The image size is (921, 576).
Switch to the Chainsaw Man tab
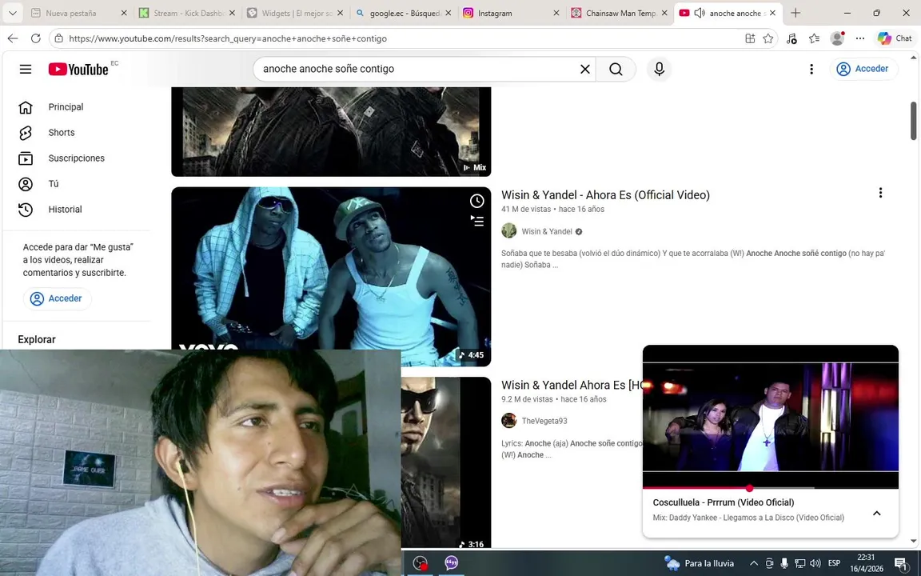[x=621, y=13]
